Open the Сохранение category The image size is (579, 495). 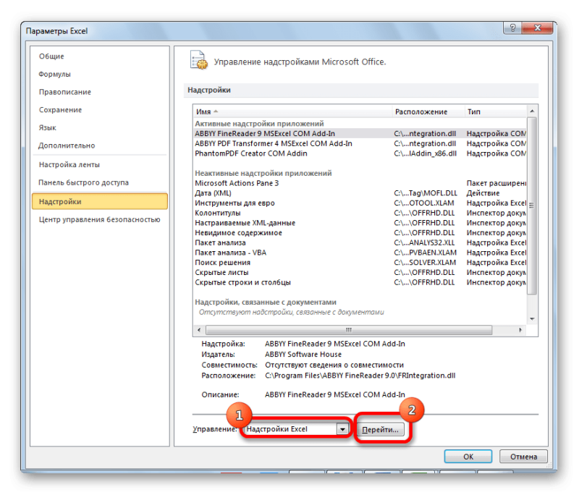61,109
